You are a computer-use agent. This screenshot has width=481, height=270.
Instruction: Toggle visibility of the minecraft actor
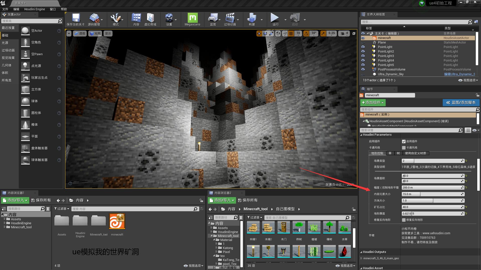363,38
